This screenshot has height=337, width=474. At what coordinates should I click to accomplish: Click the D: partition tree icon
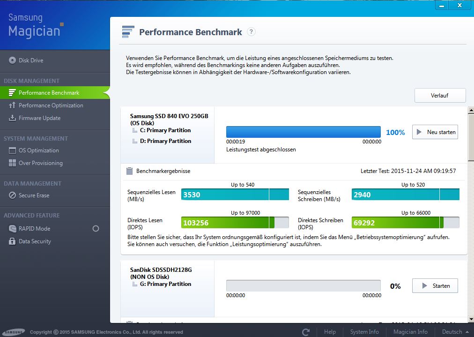135,141
